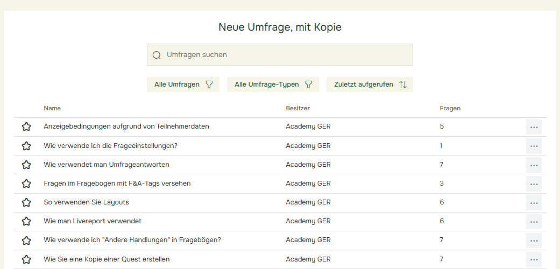Viewport: 560px width, 269px height.
Task: Open three-dot menu for 'Wie verwende ich die Frageeinstellungen?'
Action: [x=534, y=146]
